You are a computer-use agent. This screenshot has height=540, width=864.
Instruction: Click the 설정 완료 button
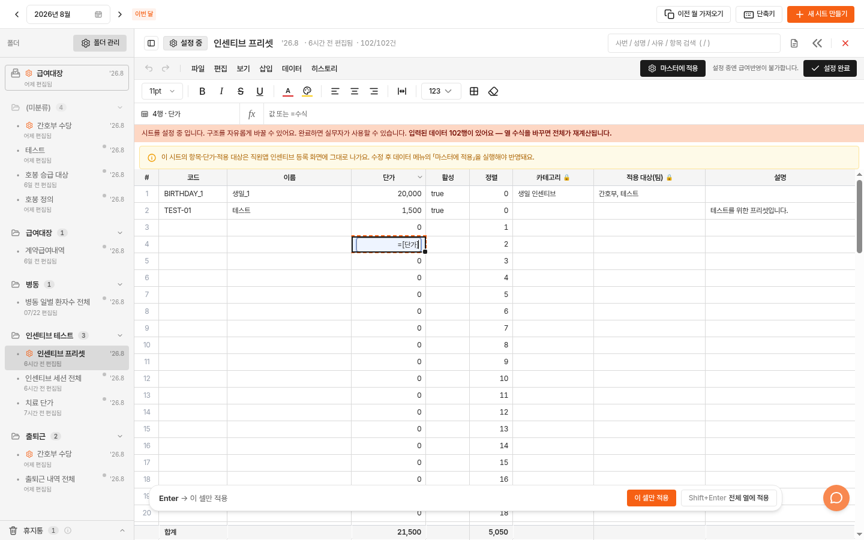(x=830, y=68)
